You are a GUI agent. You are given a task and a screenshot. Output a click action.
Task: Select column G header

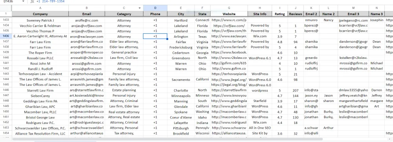coord(229,8)
